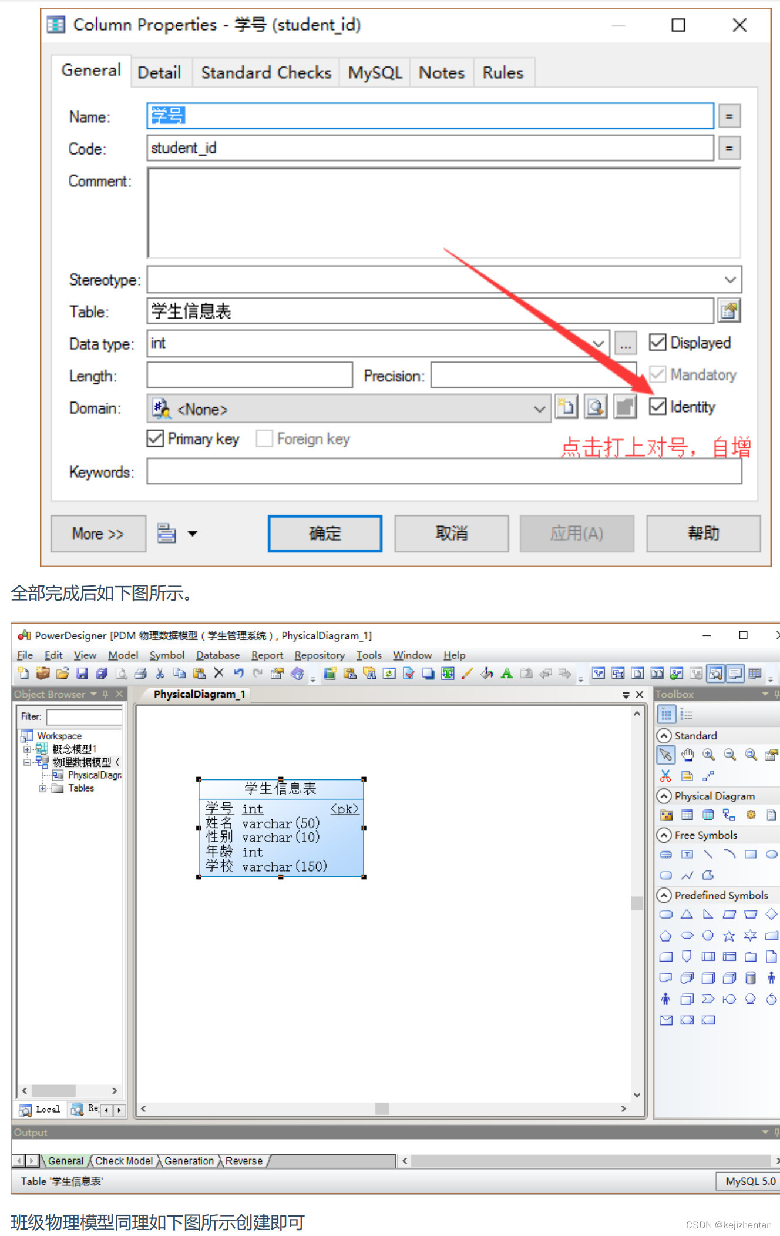Click the diagram vertical scrollbar thumb
780x1236 pixels.
[637, 903]
